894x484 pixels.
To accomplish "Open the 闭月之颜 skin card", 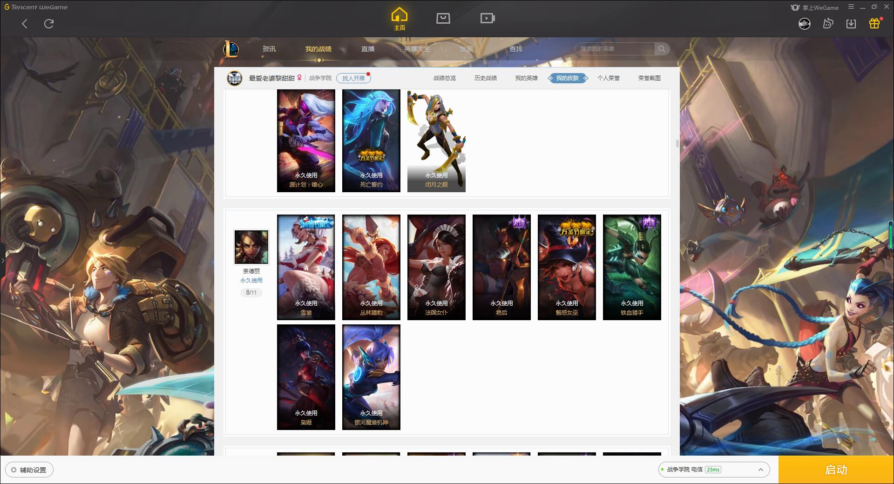I will click(436, 141).
